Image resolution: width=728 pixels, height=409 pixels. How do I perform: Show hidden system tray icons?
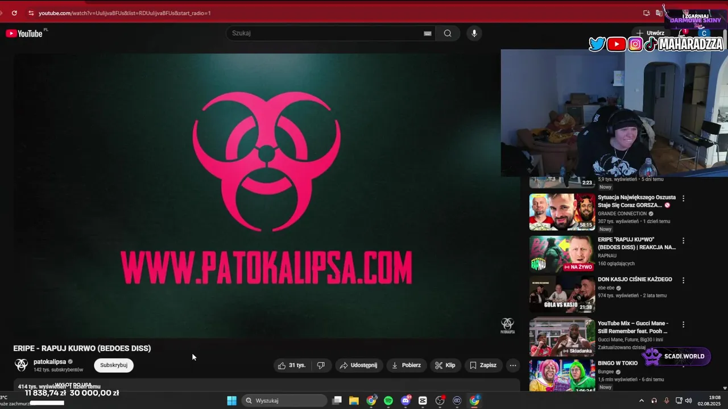(642, 400)
